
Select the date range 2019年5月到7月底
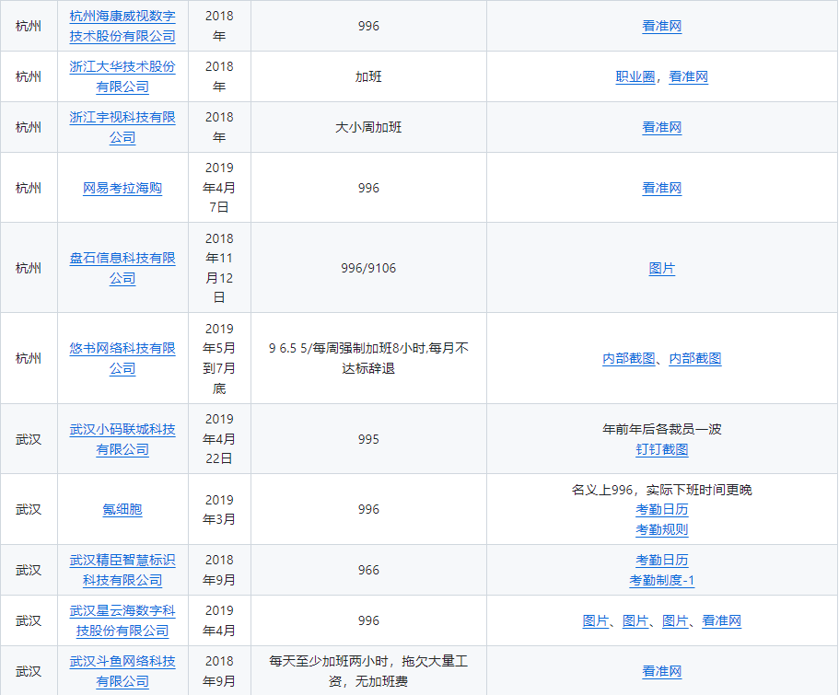(219, 358)
